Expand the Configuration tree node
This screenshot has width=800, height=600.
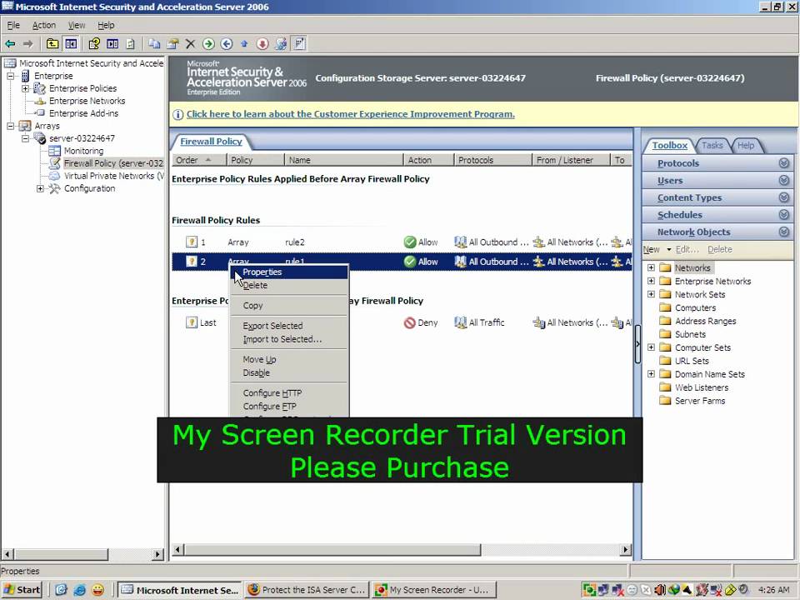tap(40, 189)
